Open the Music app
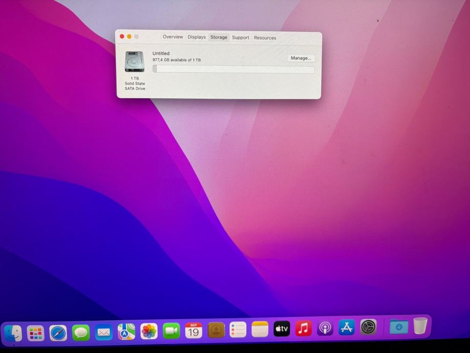 tap(304, 328)
